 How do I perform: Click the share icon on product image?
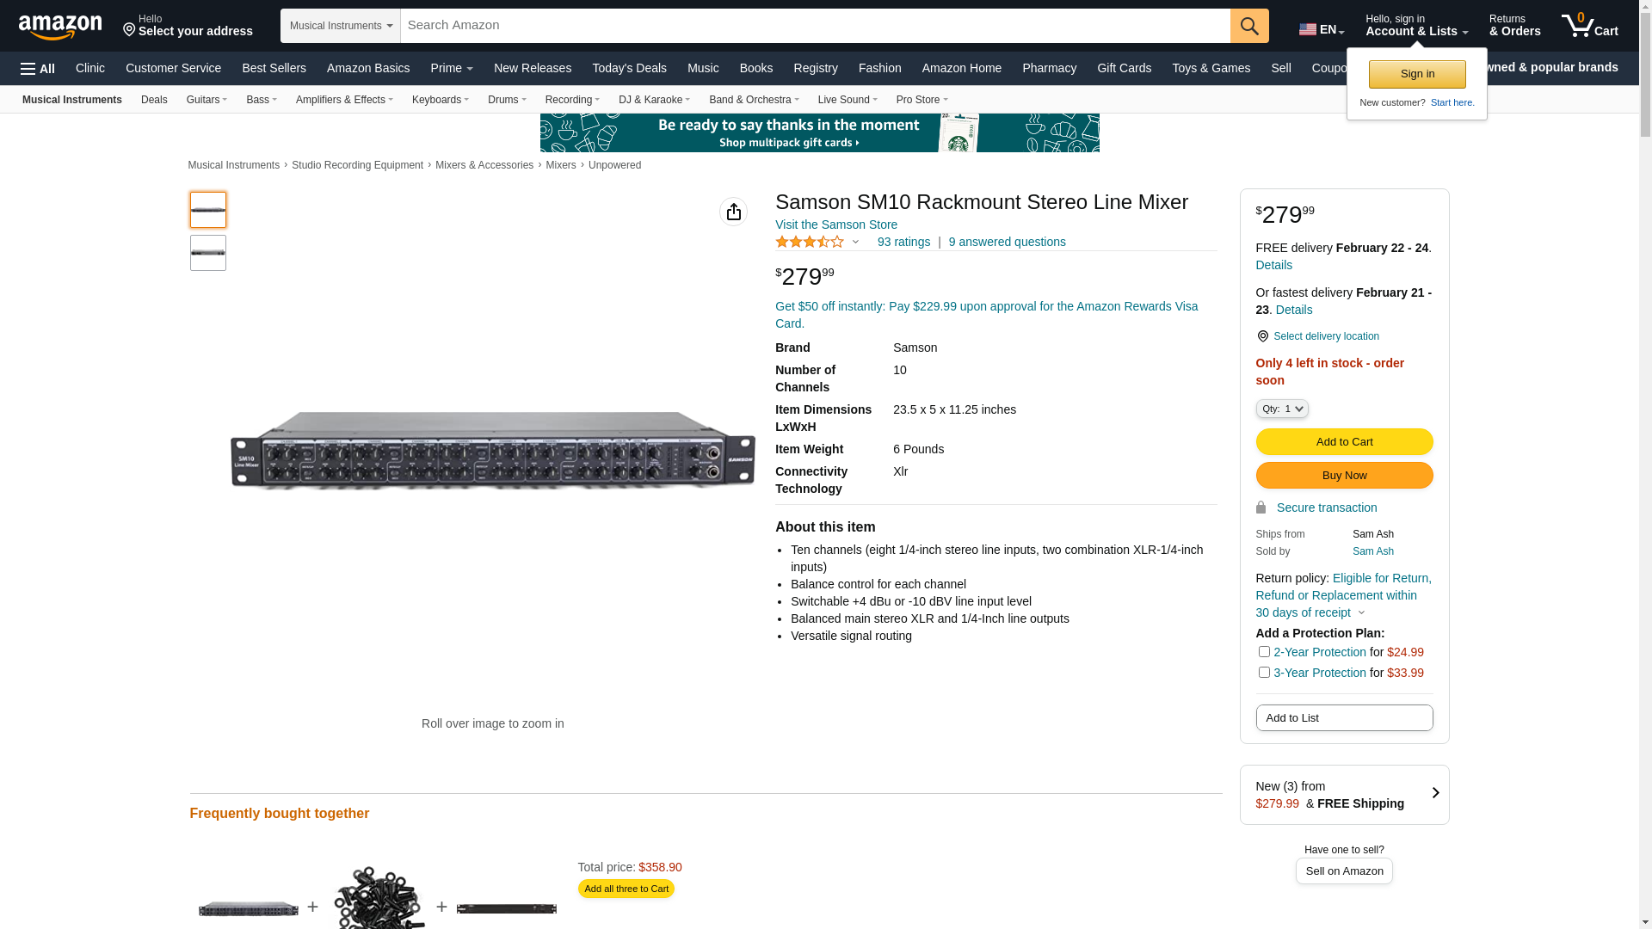[x=733, y=212]
